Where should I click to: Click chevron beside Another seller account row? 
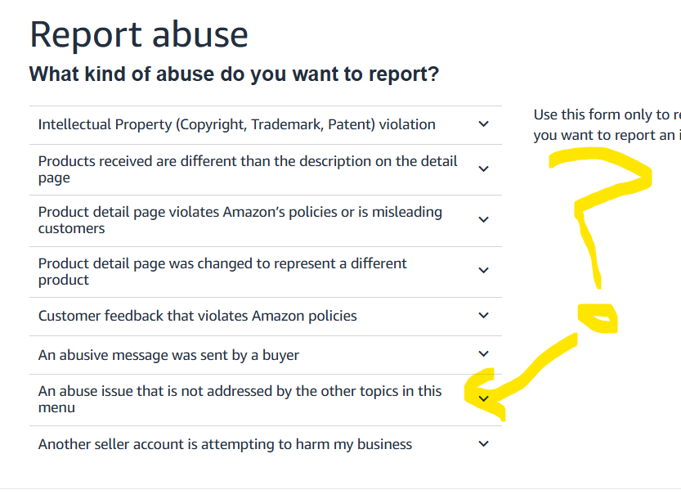(x=483, y=444)
